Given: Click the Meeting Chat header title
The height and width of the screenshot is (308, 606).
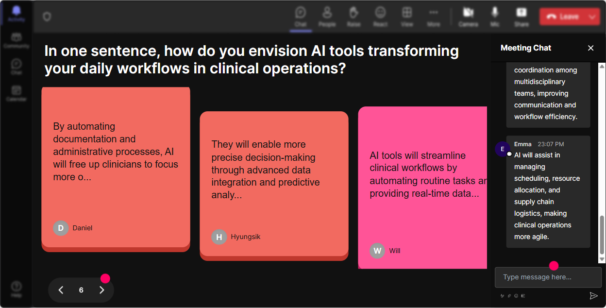Looking at the screenshot, I should pyautogui.click(x=526, y=48).
